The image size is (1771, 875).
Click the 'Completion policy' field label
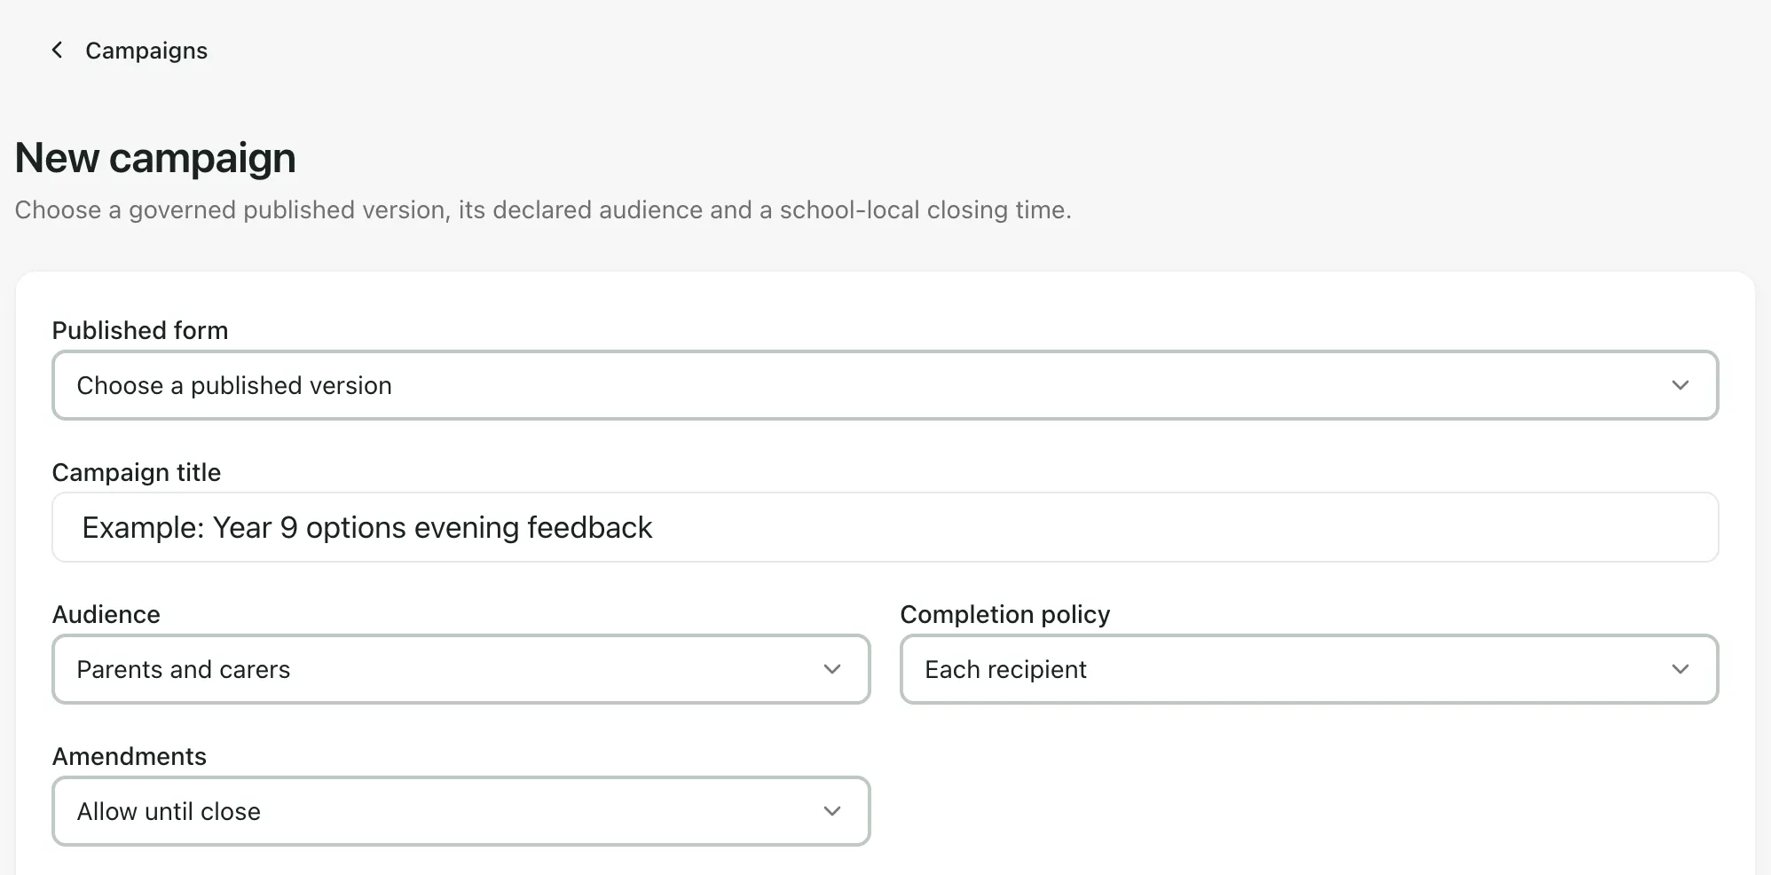(x=1005, y=614)
